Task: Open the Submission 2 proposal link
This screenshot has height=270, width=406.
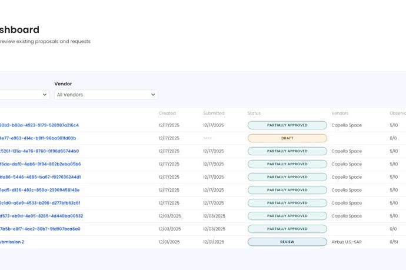Action: (x=12, y=242)
